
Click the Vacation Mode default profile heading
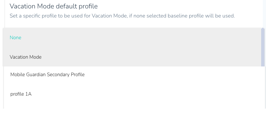tap(53, 6)
